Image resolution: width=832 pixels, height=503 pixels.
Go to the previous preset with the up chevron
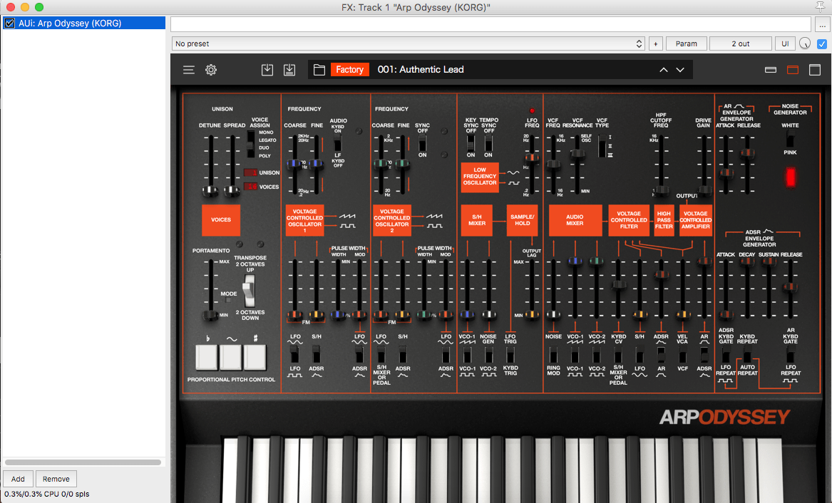coord(663,70)
